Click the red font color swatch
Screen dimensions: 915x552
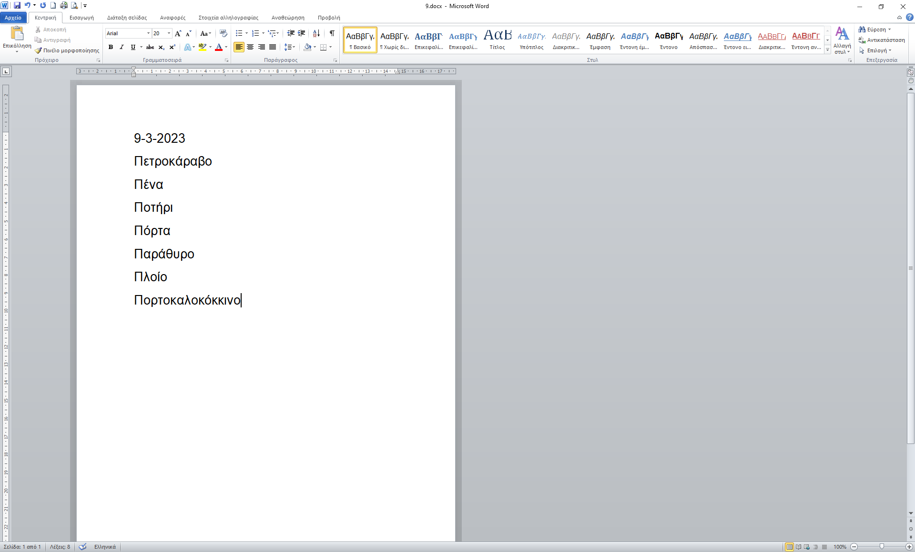coord(219,47)
